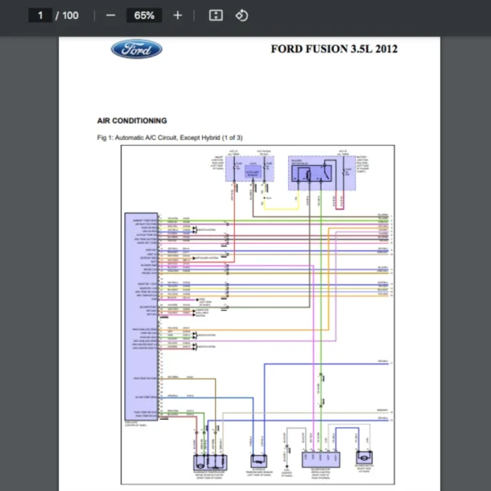The width and height of the screenshot is (491, 491).
Task: Click the Ford logo in the document
Action: pyautogui.click(x=137, y=49)
